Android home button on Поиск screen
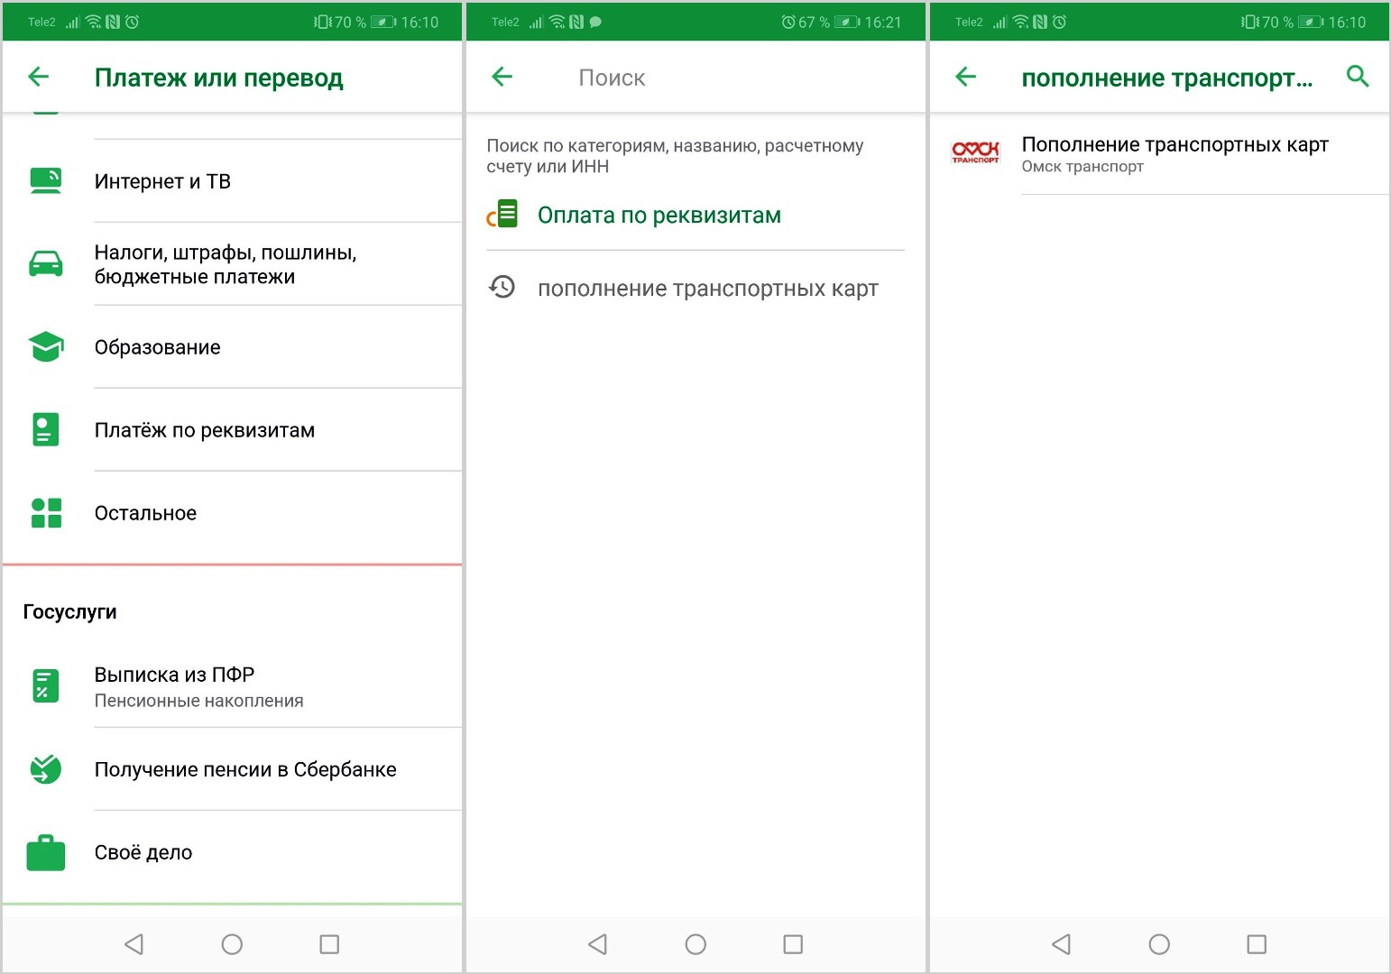 (x=695, y=944)
